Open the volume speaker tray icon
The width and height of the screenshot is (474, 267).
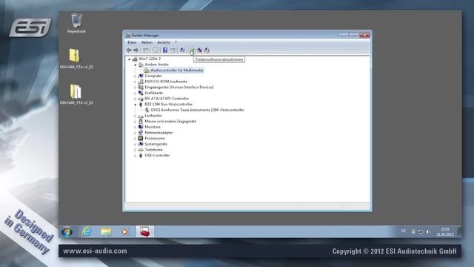(428, 232)
